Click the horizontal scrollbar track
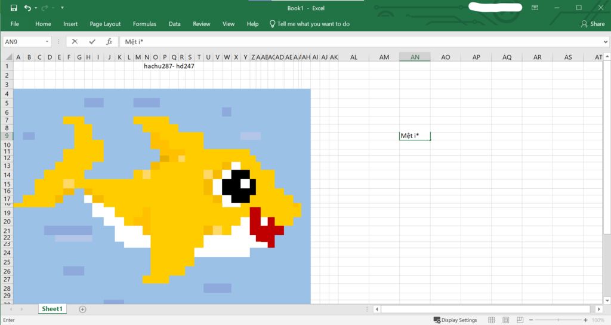The width and height of the screenshot is (611, 325). [x=486, y=309]
